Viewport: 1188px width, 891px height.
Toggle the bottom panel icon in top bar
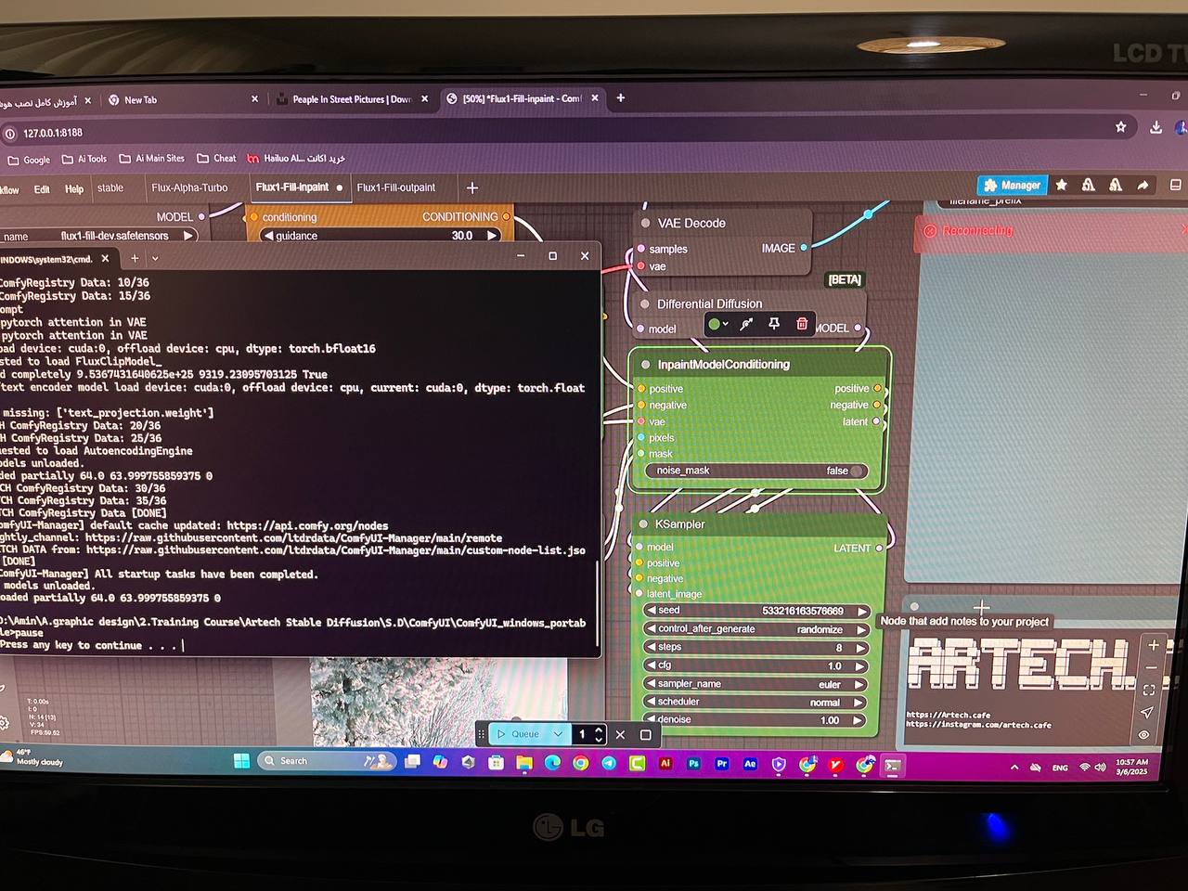[1175, 186]
